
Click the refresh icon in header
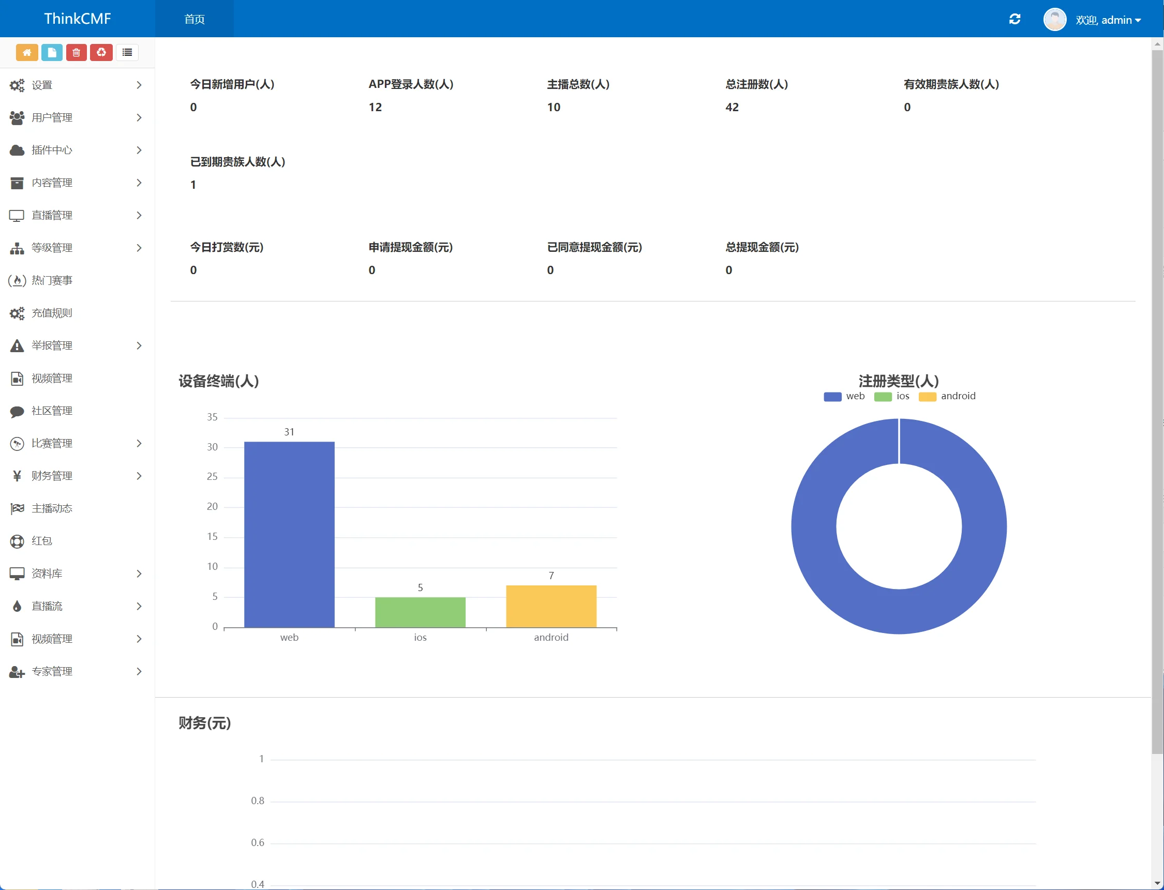click(1014, 19)
